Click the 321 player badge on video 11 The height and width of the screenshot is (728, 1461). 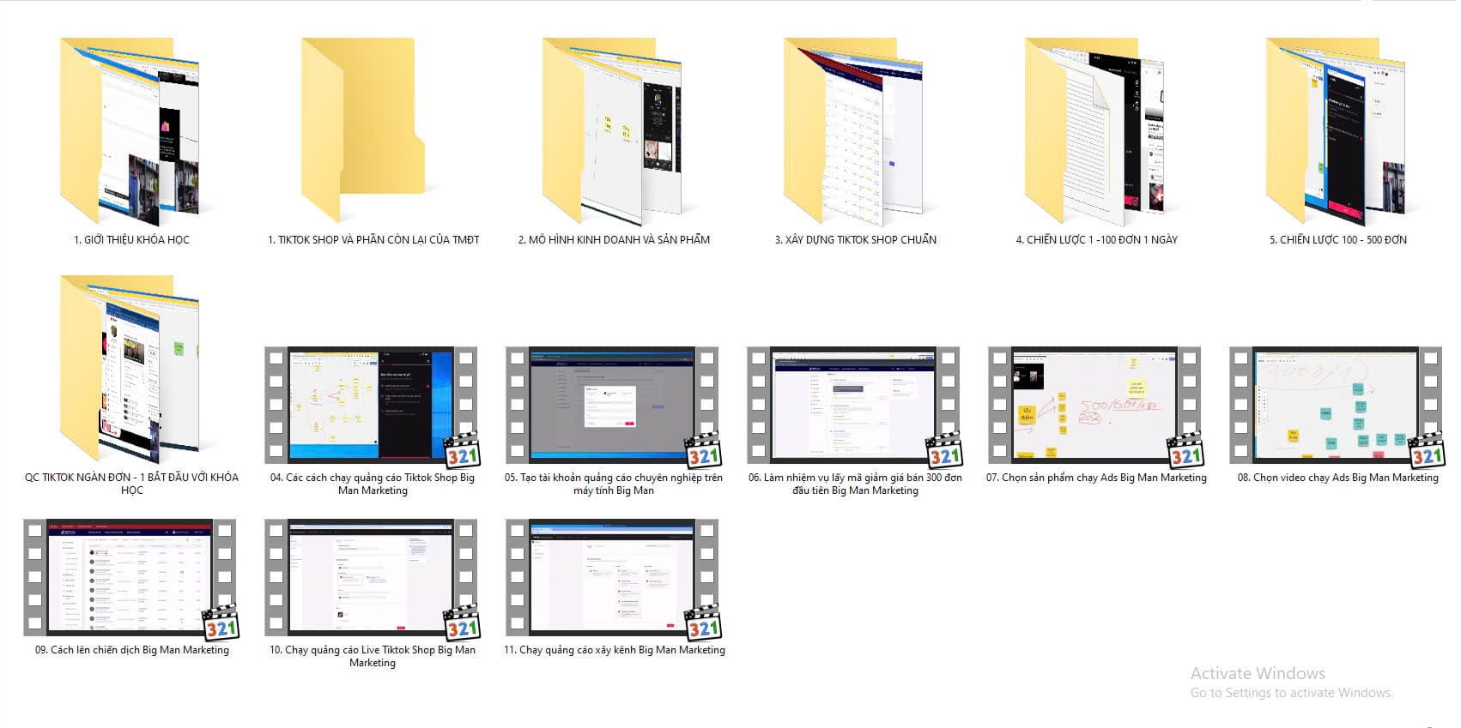(x=703, y=623)
